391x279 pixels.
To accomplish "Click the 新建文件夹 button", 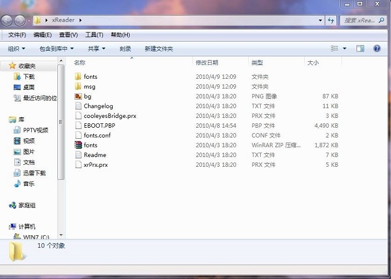I will tap(159, 49).
